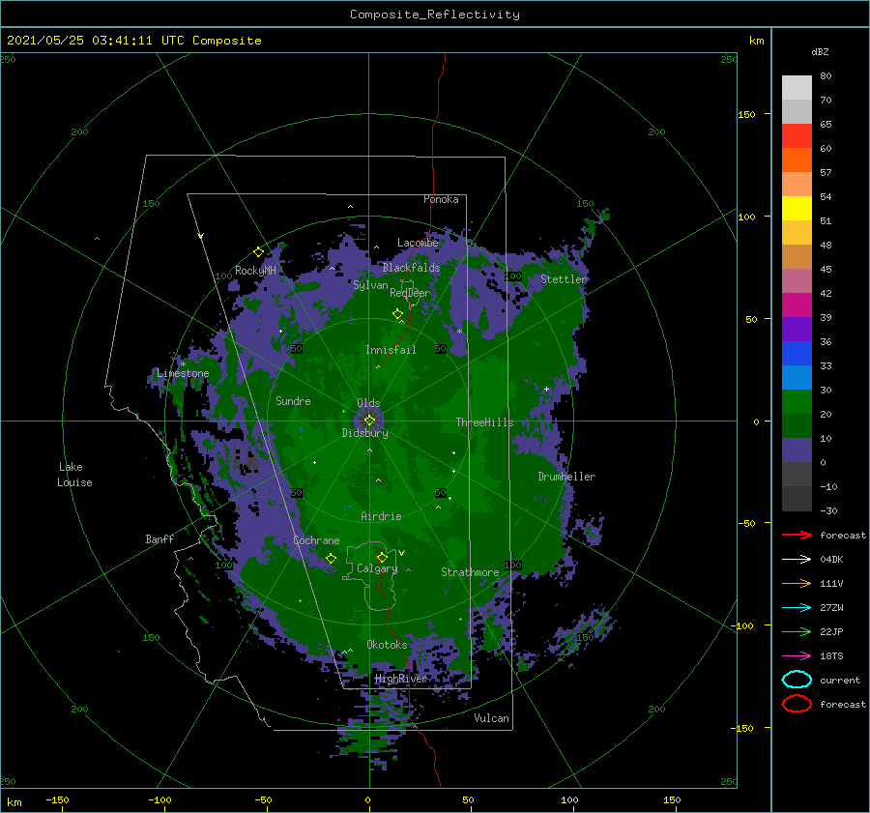Click the yellow V marker right of Calgary diamond

[x=402, y=553]
